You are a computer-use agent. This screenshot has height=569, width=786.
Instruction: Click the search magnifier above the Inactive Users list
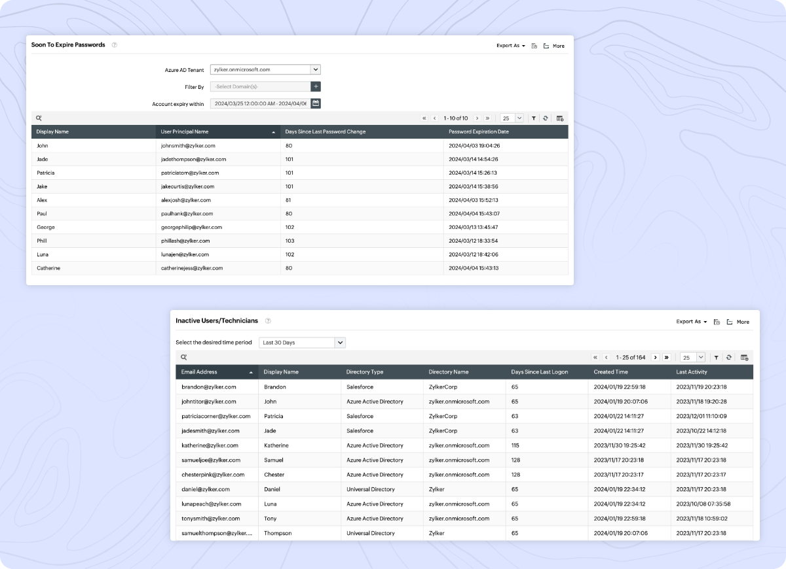[183, 357]
